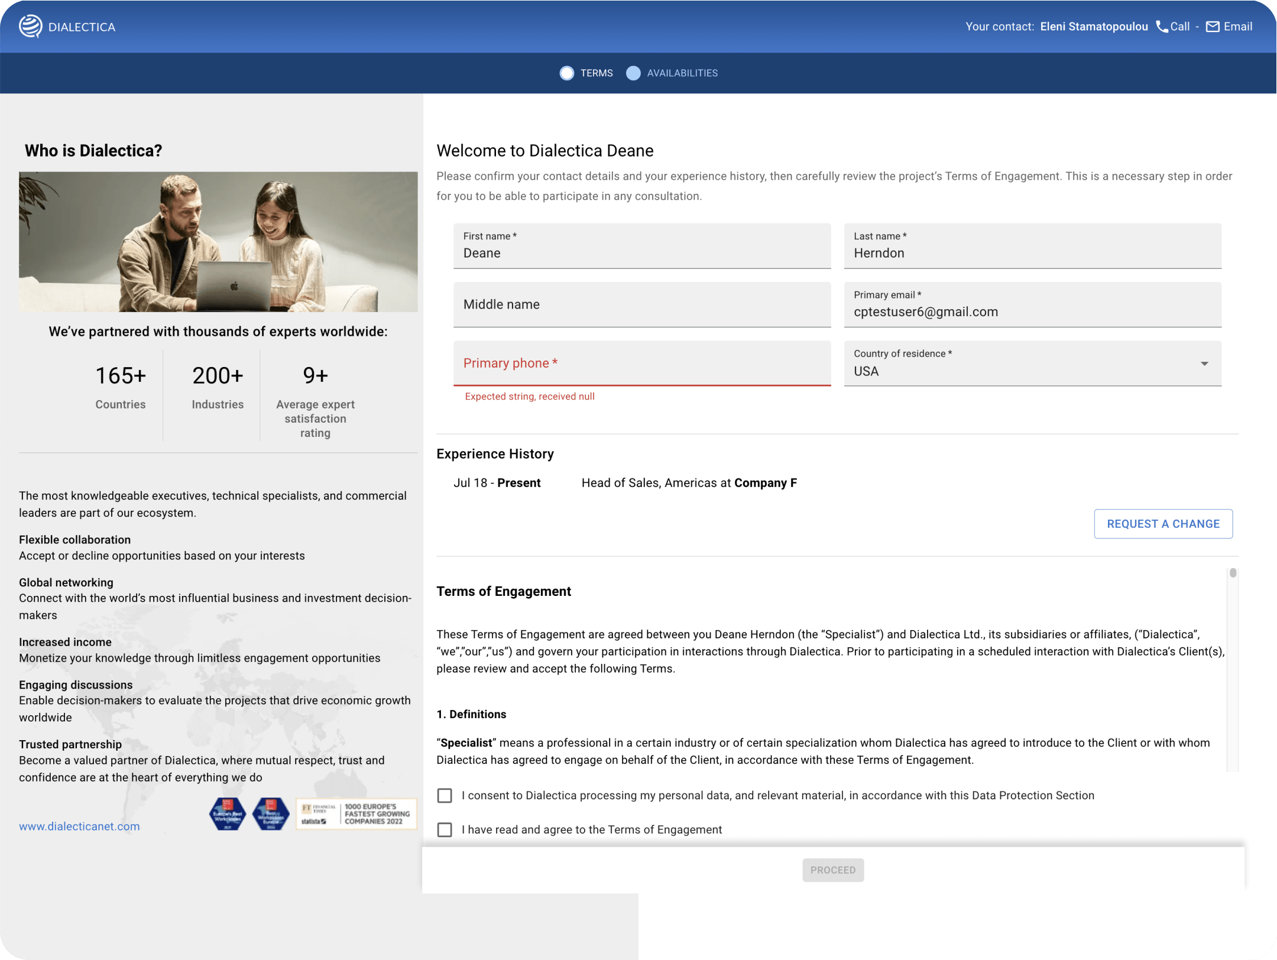Click the Terms of Engagement scrollbar
Viewport: 1277px width, 960px height.
[x=1233, y=573]
